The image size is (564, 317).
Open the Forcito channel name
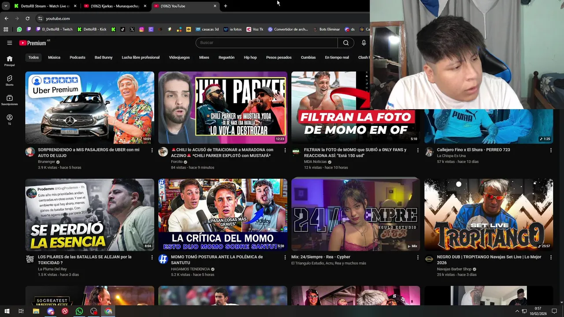[177, 162]
